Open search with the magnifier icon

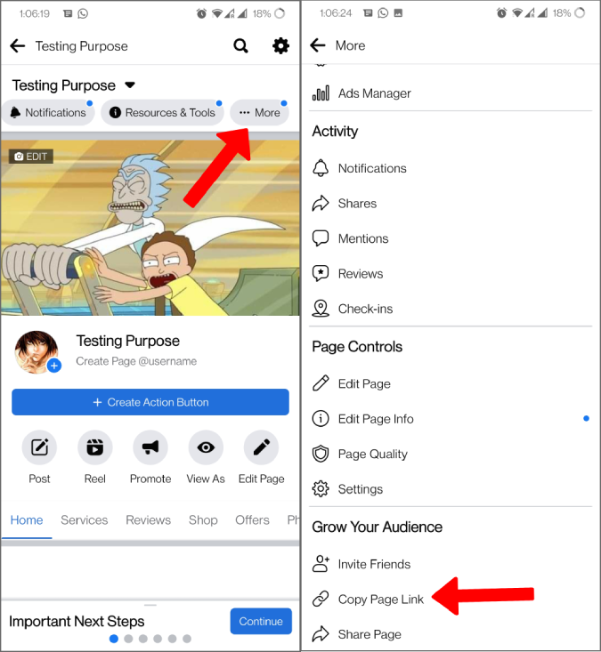tap(240, 45)
